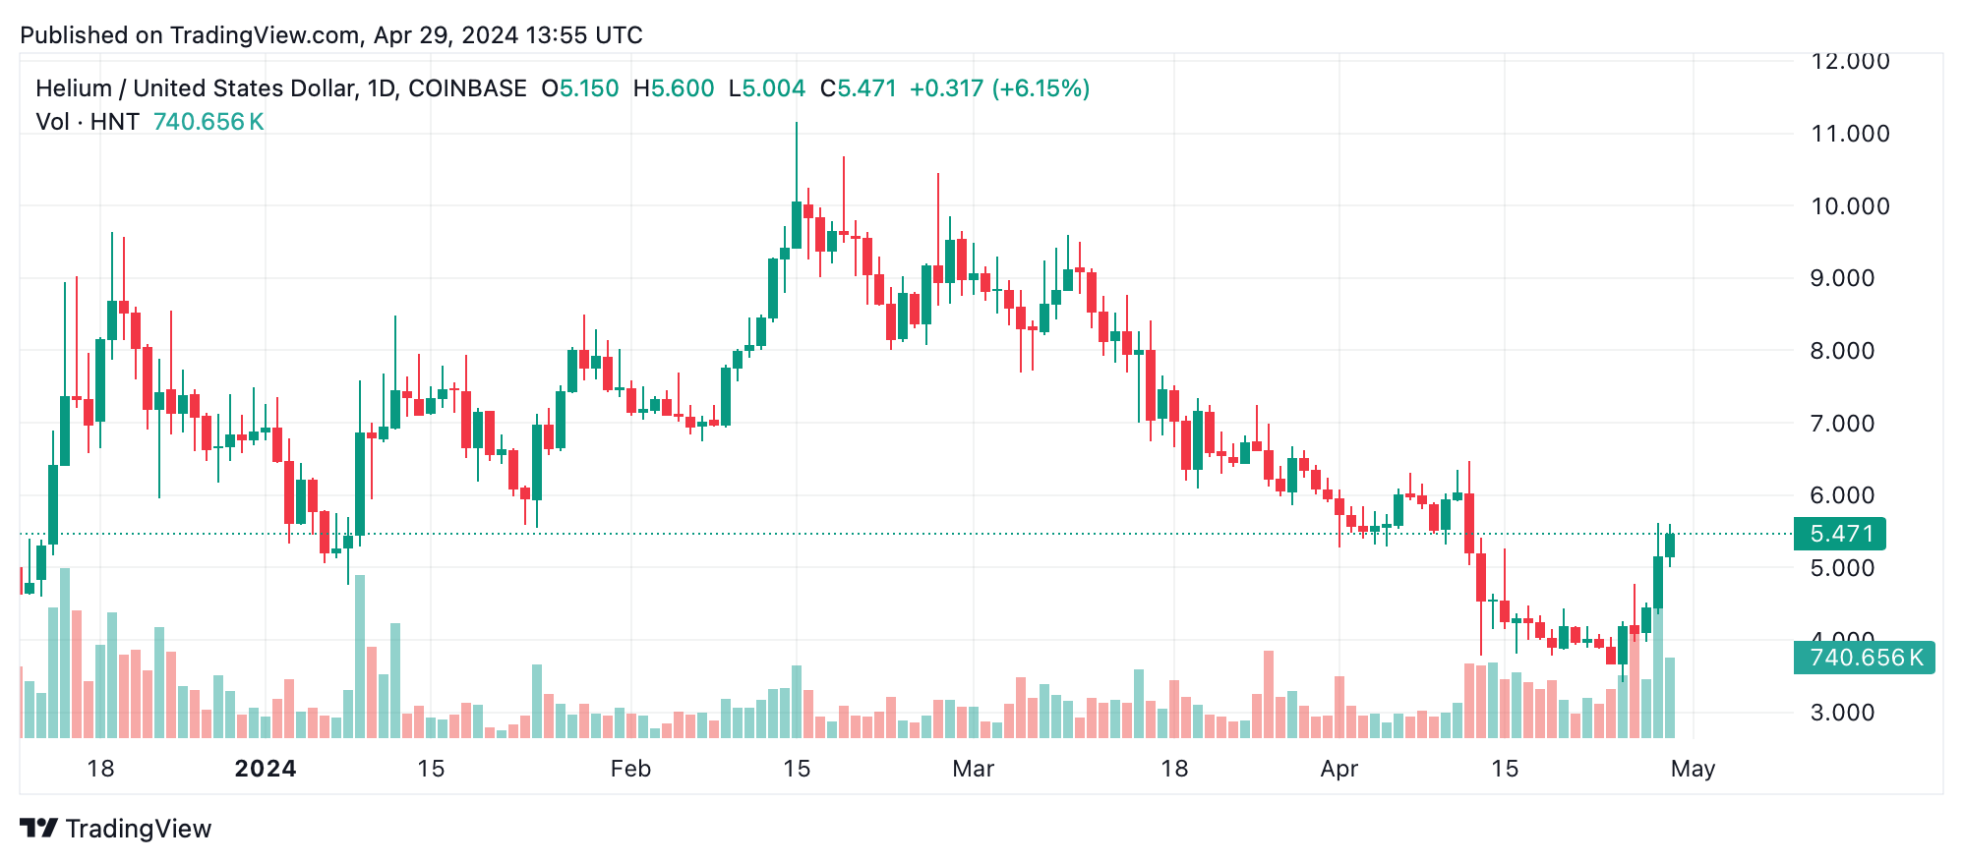The image size is (1963, 863).
Task: Click the 7.000 price axis label
Action: point(1842,424)
